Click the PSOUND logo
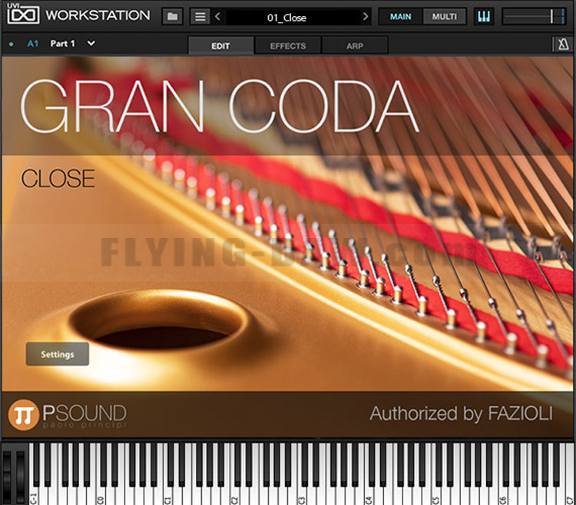 (x=68, y=414)
